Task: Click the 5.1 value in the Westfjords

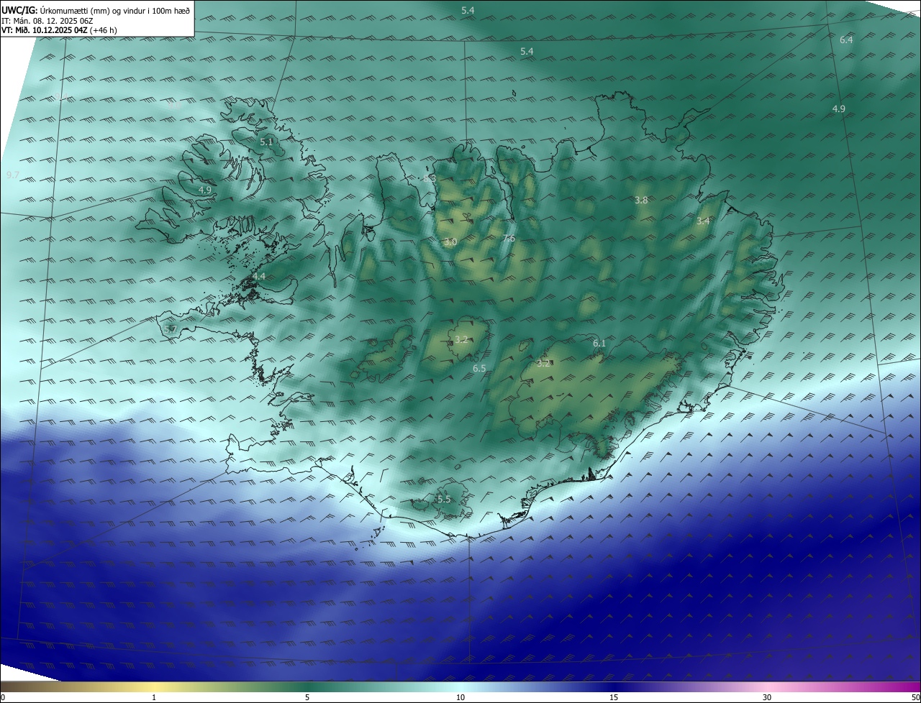Action: [266, 142]
